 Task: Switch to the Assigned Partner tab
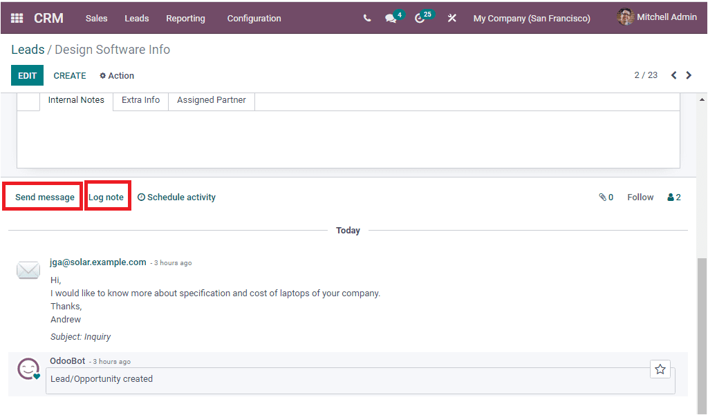point(211,99)
